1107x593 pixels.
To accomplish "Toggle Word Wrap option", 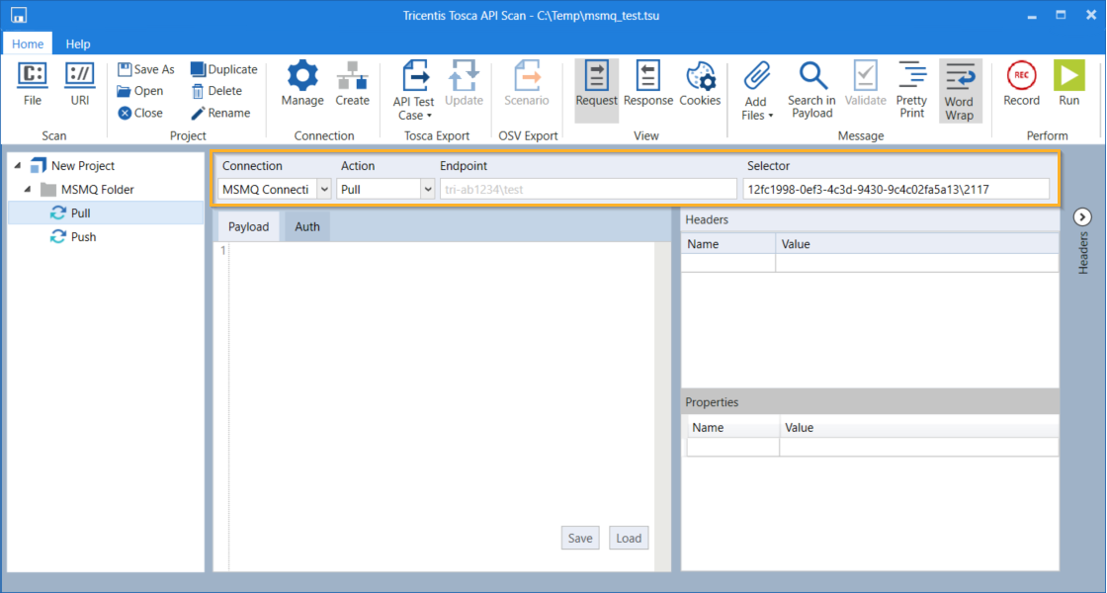I will (958, 90).
